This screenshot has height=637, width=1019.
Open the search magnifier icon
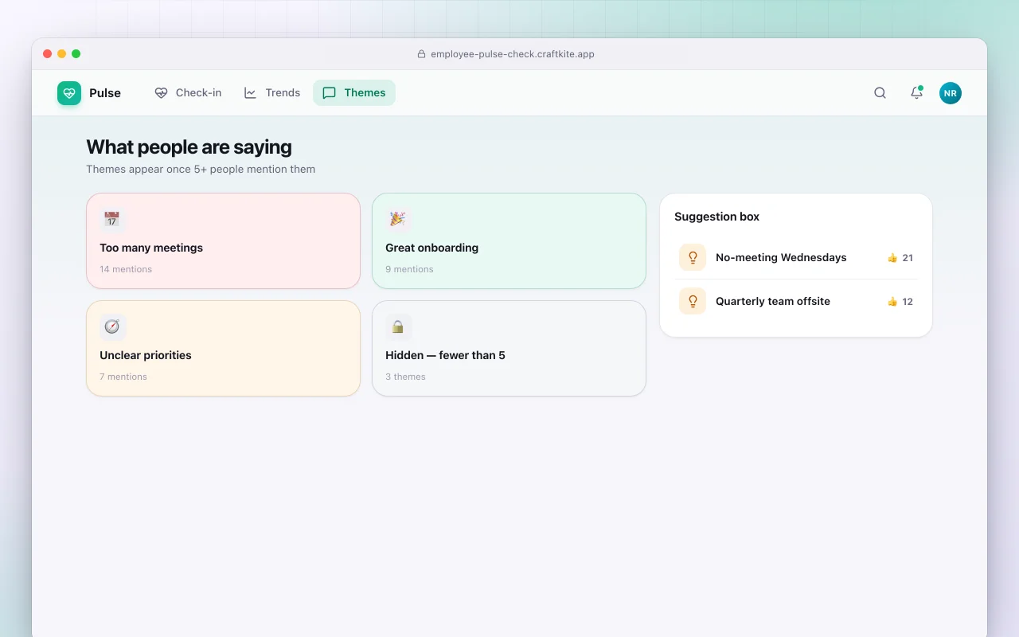tap(880, 93)
